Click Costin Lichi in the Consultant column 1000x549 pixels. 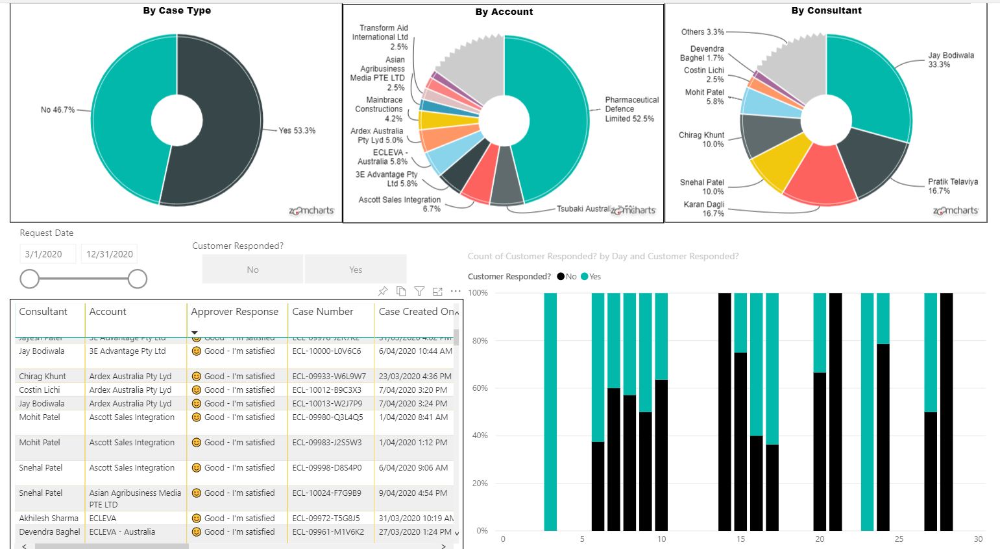[x=40, y=390]
